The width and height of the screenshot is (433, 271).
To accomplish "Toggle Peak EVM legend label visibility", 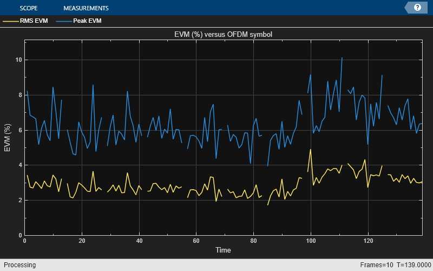I will pos(87,21).
